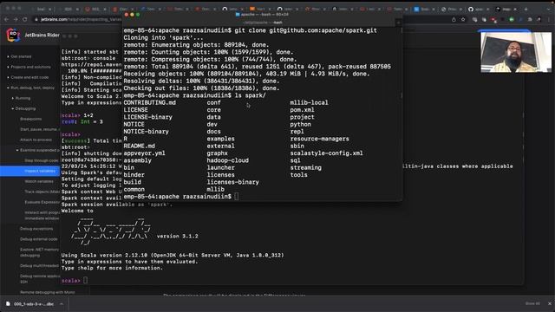Viewport: 555px width, 312px height.
Task: Expand Projects and solutions in sidebar
Action: click(30, 67)
